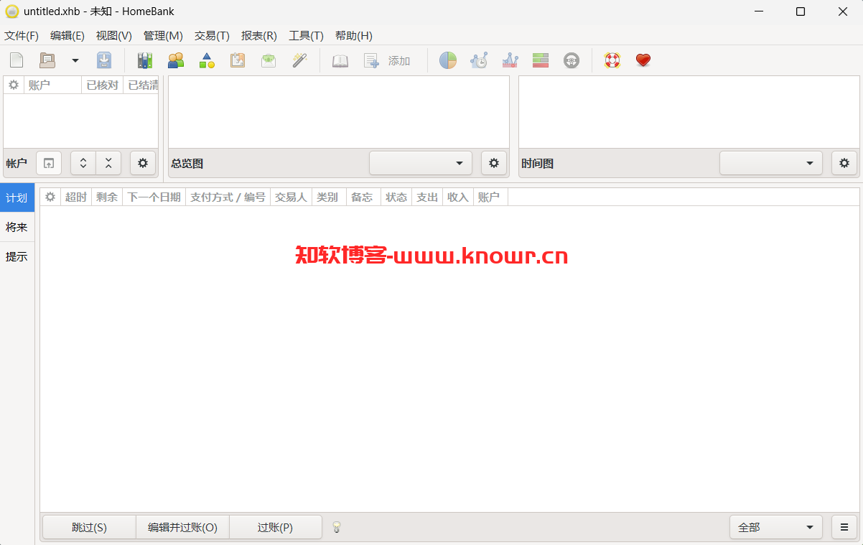Screen dimensions: 863x545
Task: Click the 编辑并过账(O) button
Action: coord(183,527)
